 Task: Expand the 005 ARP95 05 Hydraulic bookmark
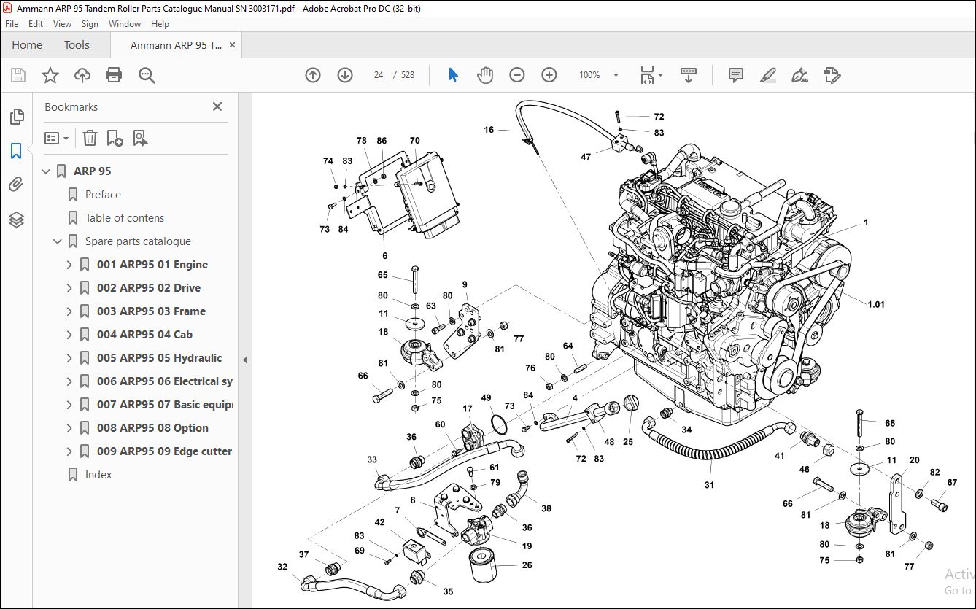[x=70, y=358]
